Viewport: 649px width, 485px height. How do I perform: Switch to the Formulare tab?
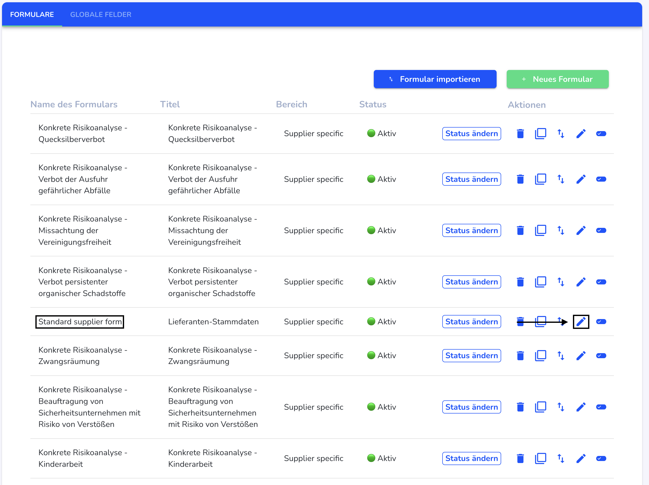point(32,14)
